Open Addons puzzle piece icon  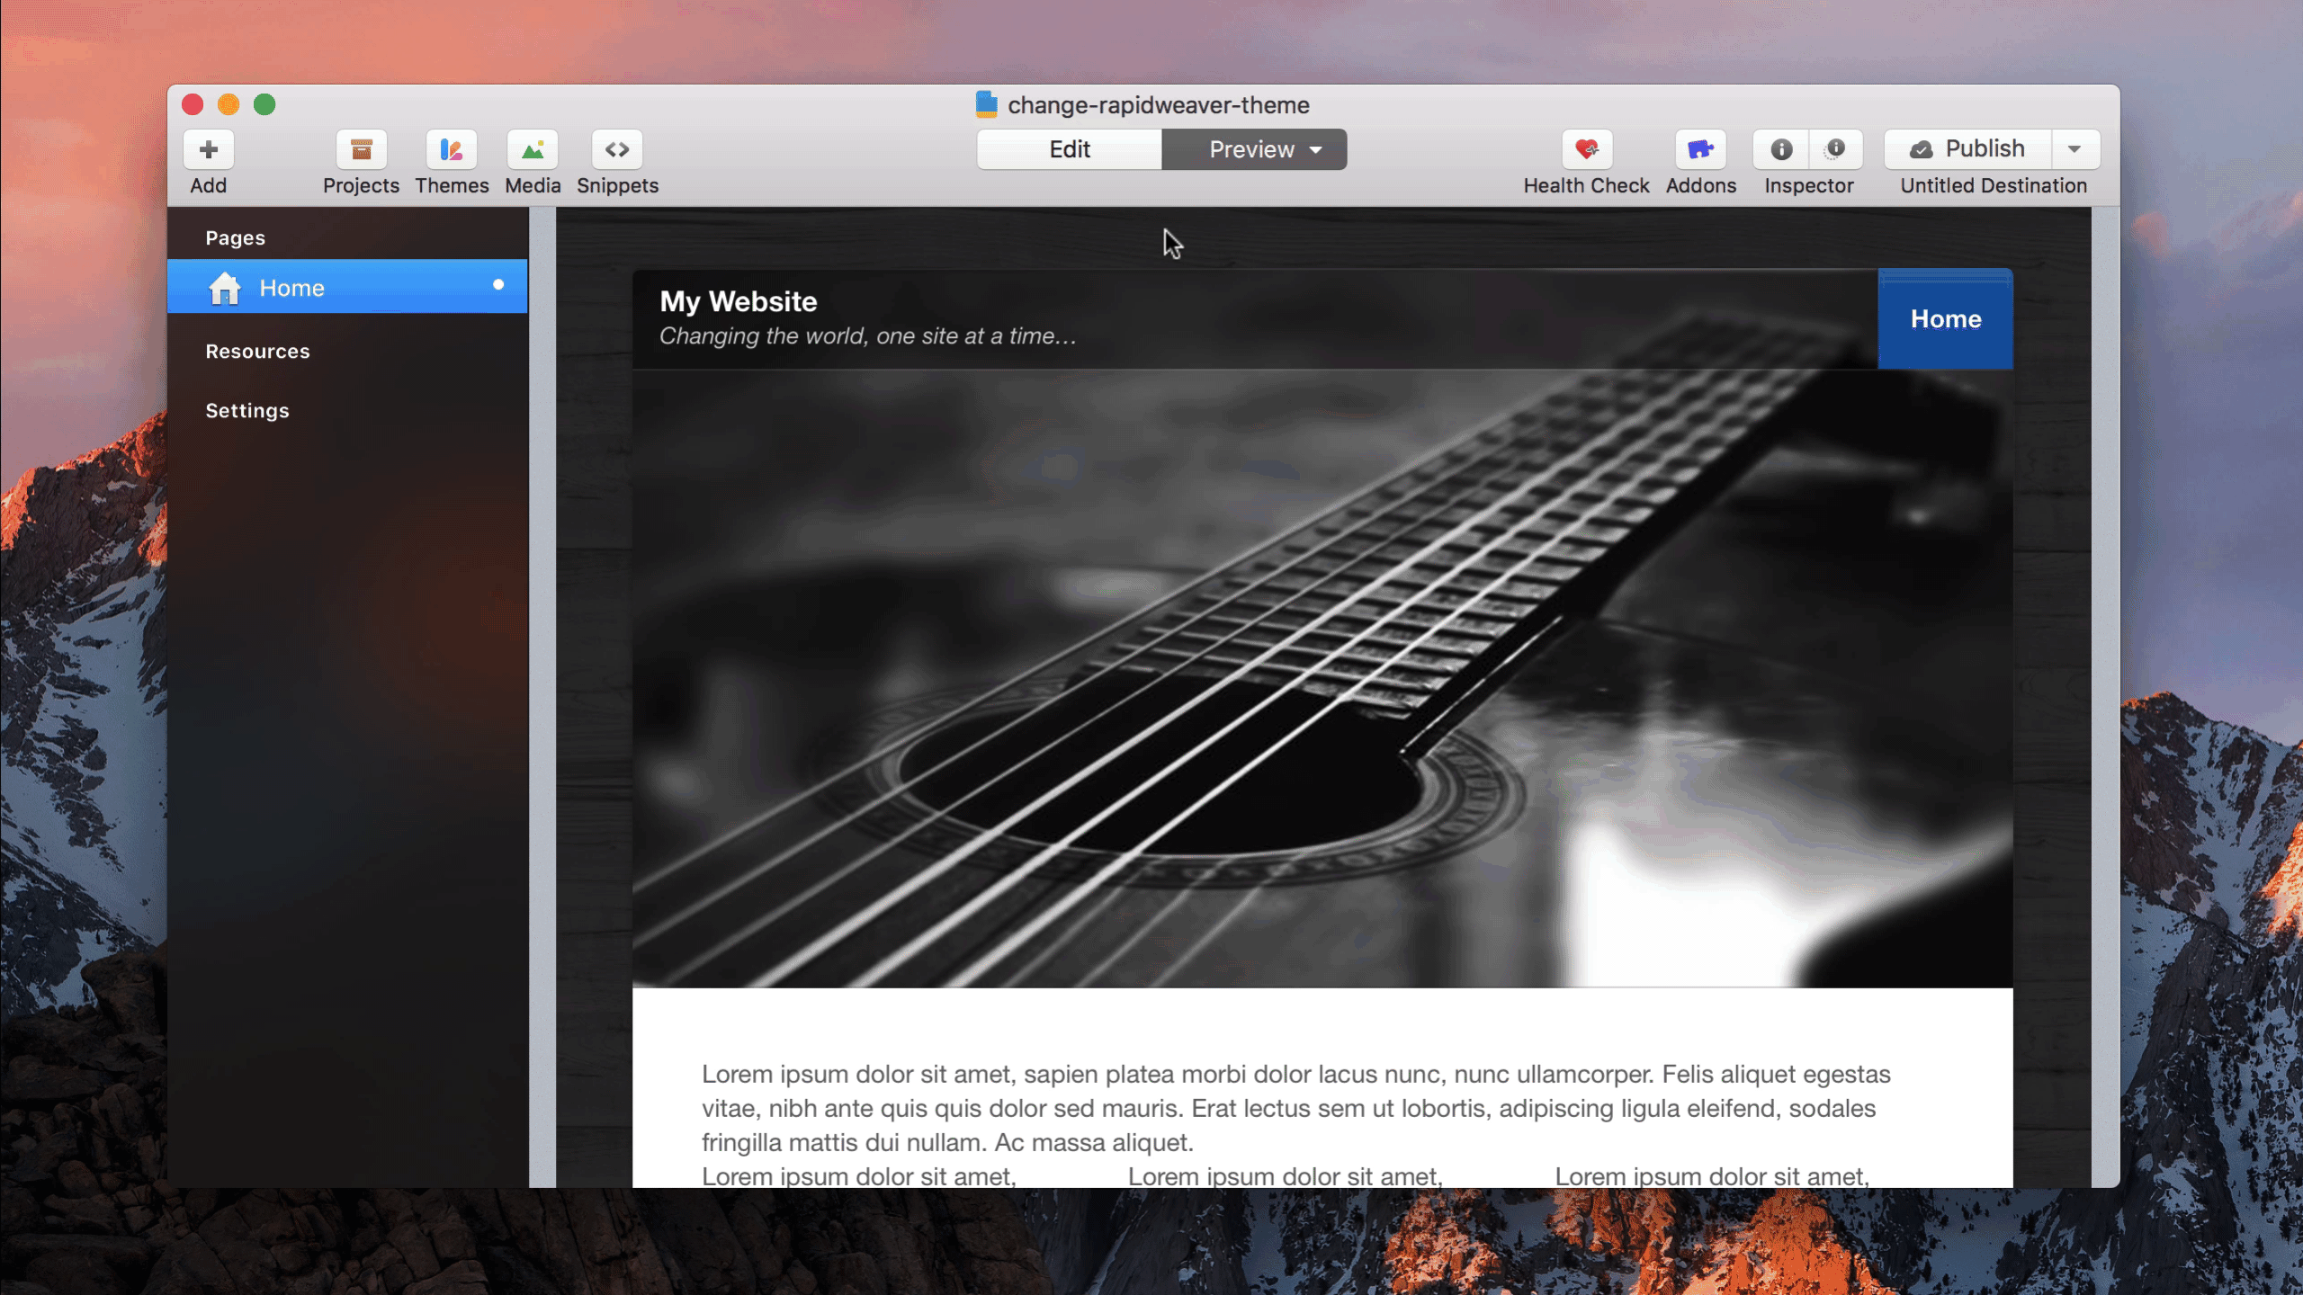tap(1699, 149)
